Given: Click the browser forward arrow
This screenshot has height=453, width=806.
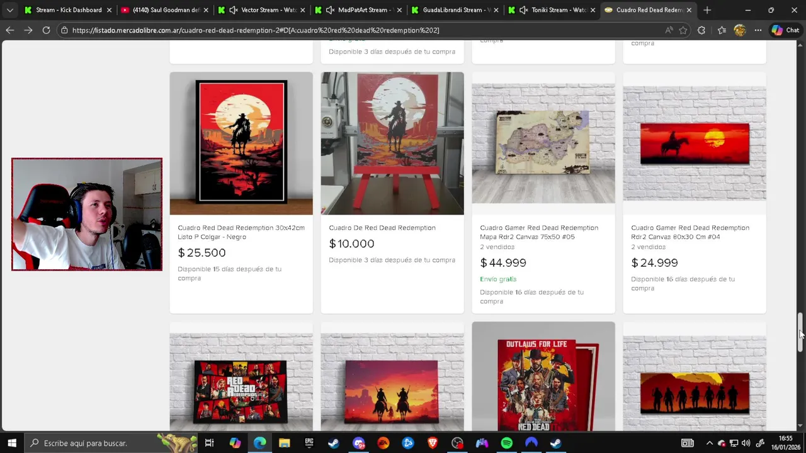Looking at the screenshot, I should coord(28,30).
